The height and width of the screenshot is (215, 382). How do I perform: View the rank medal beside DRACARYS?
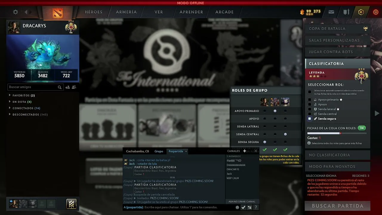[x=71, y=27]
